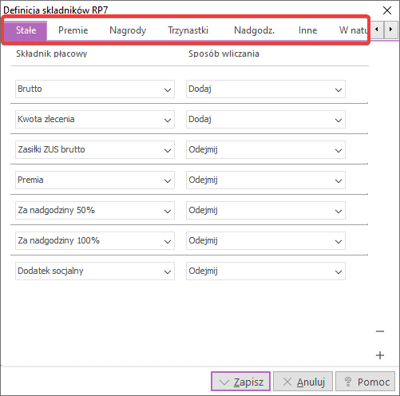Close the Definicja składników RP7 window
Screen dimensions: 400x396
pos(387,10)
